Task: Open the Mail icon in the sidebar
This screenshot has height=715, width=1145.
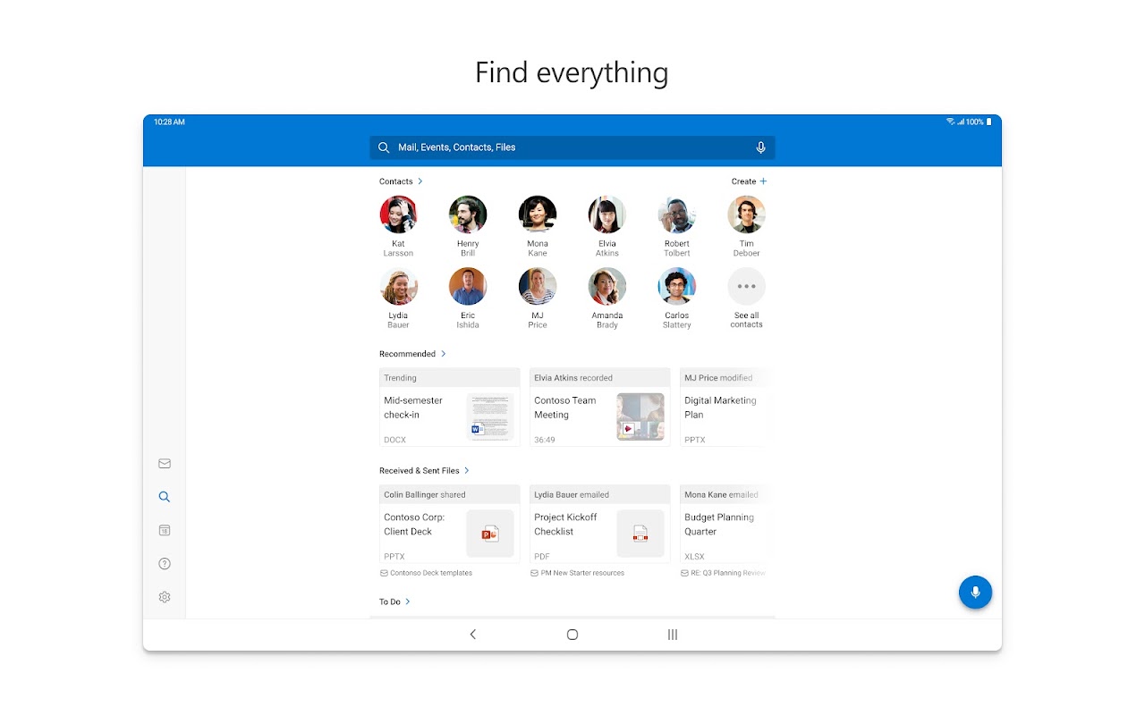Action: [x=165, y=464]
